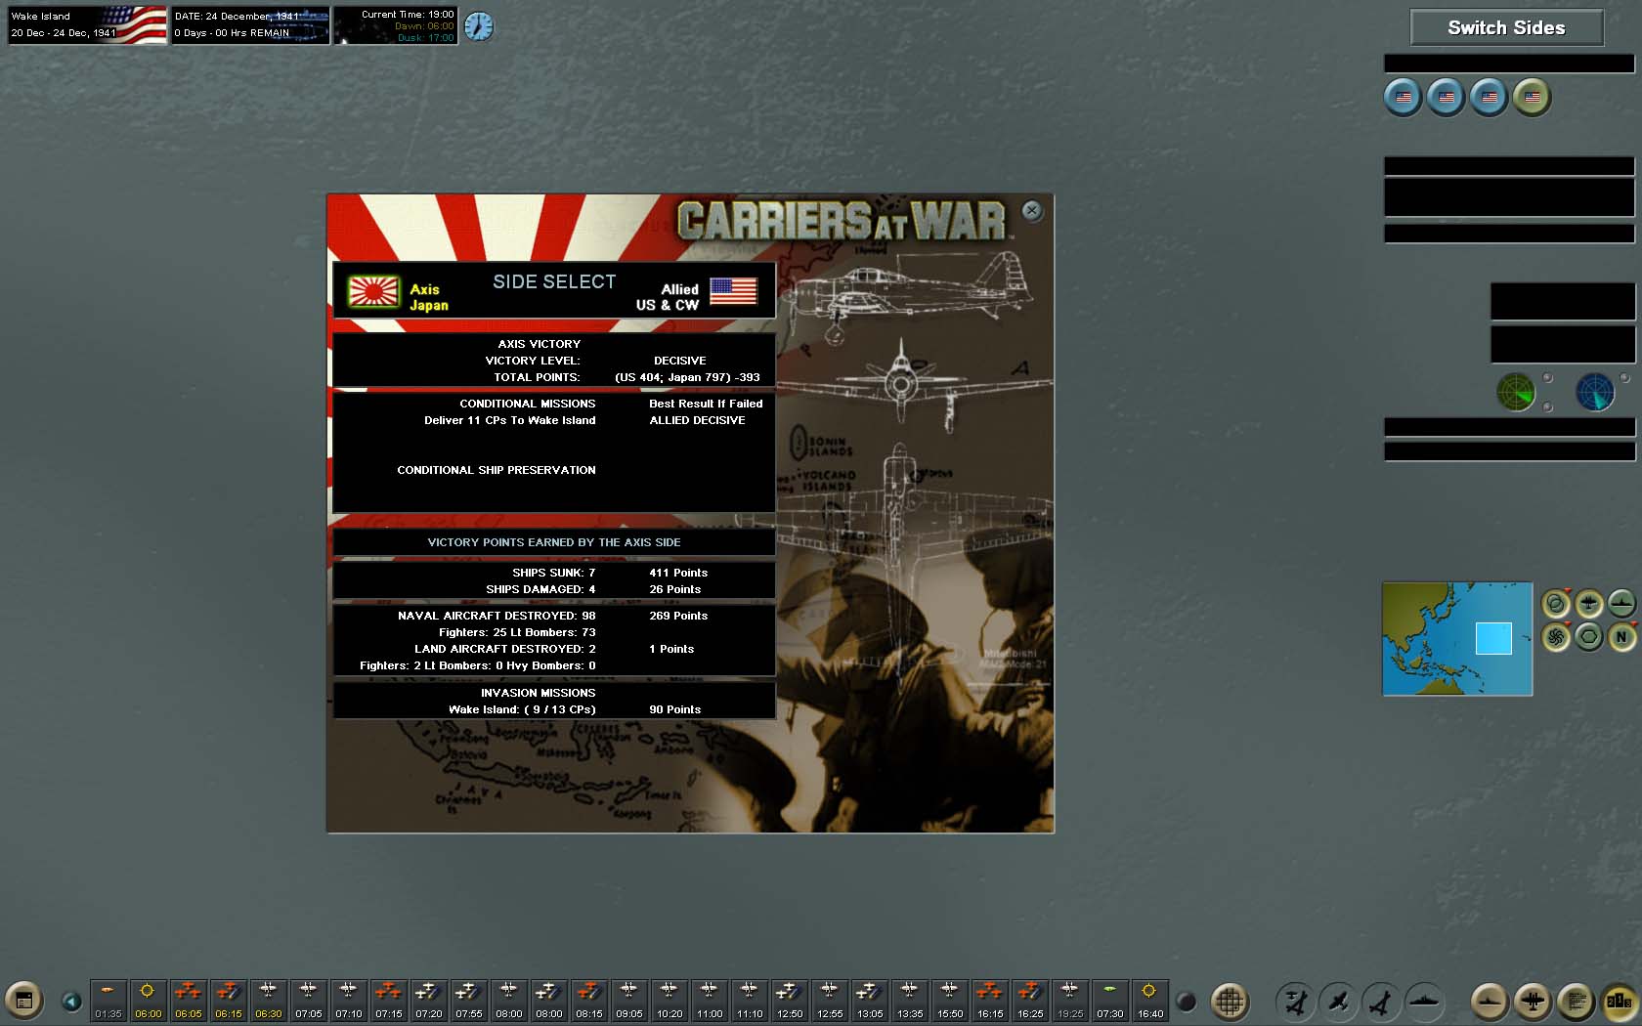Select the 07:55 timeline event

pos(469,1001)
